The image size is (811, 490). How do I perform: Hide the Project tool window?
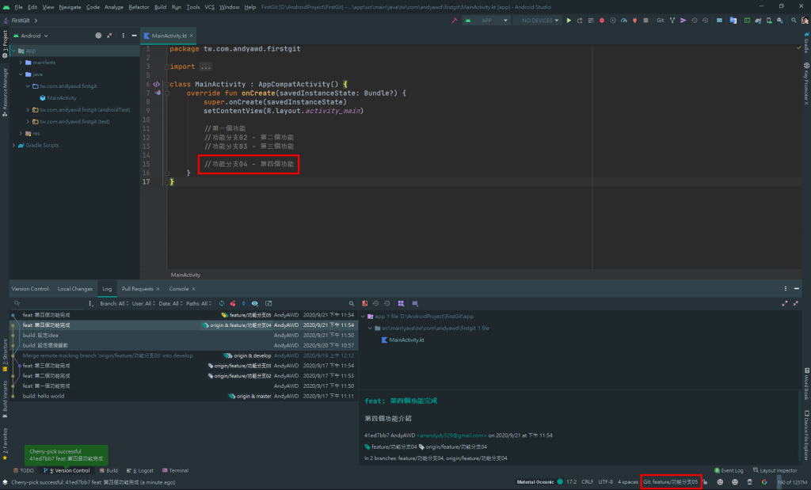pyautogui.click(x=134, y=36)
